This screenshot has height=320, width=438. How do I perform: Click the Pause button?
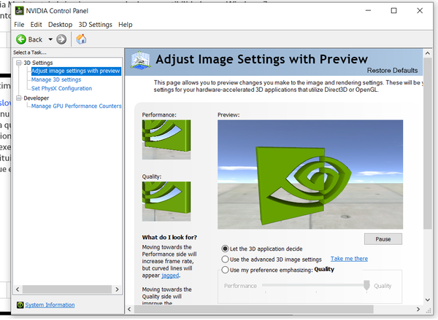(x=383, y=239)
